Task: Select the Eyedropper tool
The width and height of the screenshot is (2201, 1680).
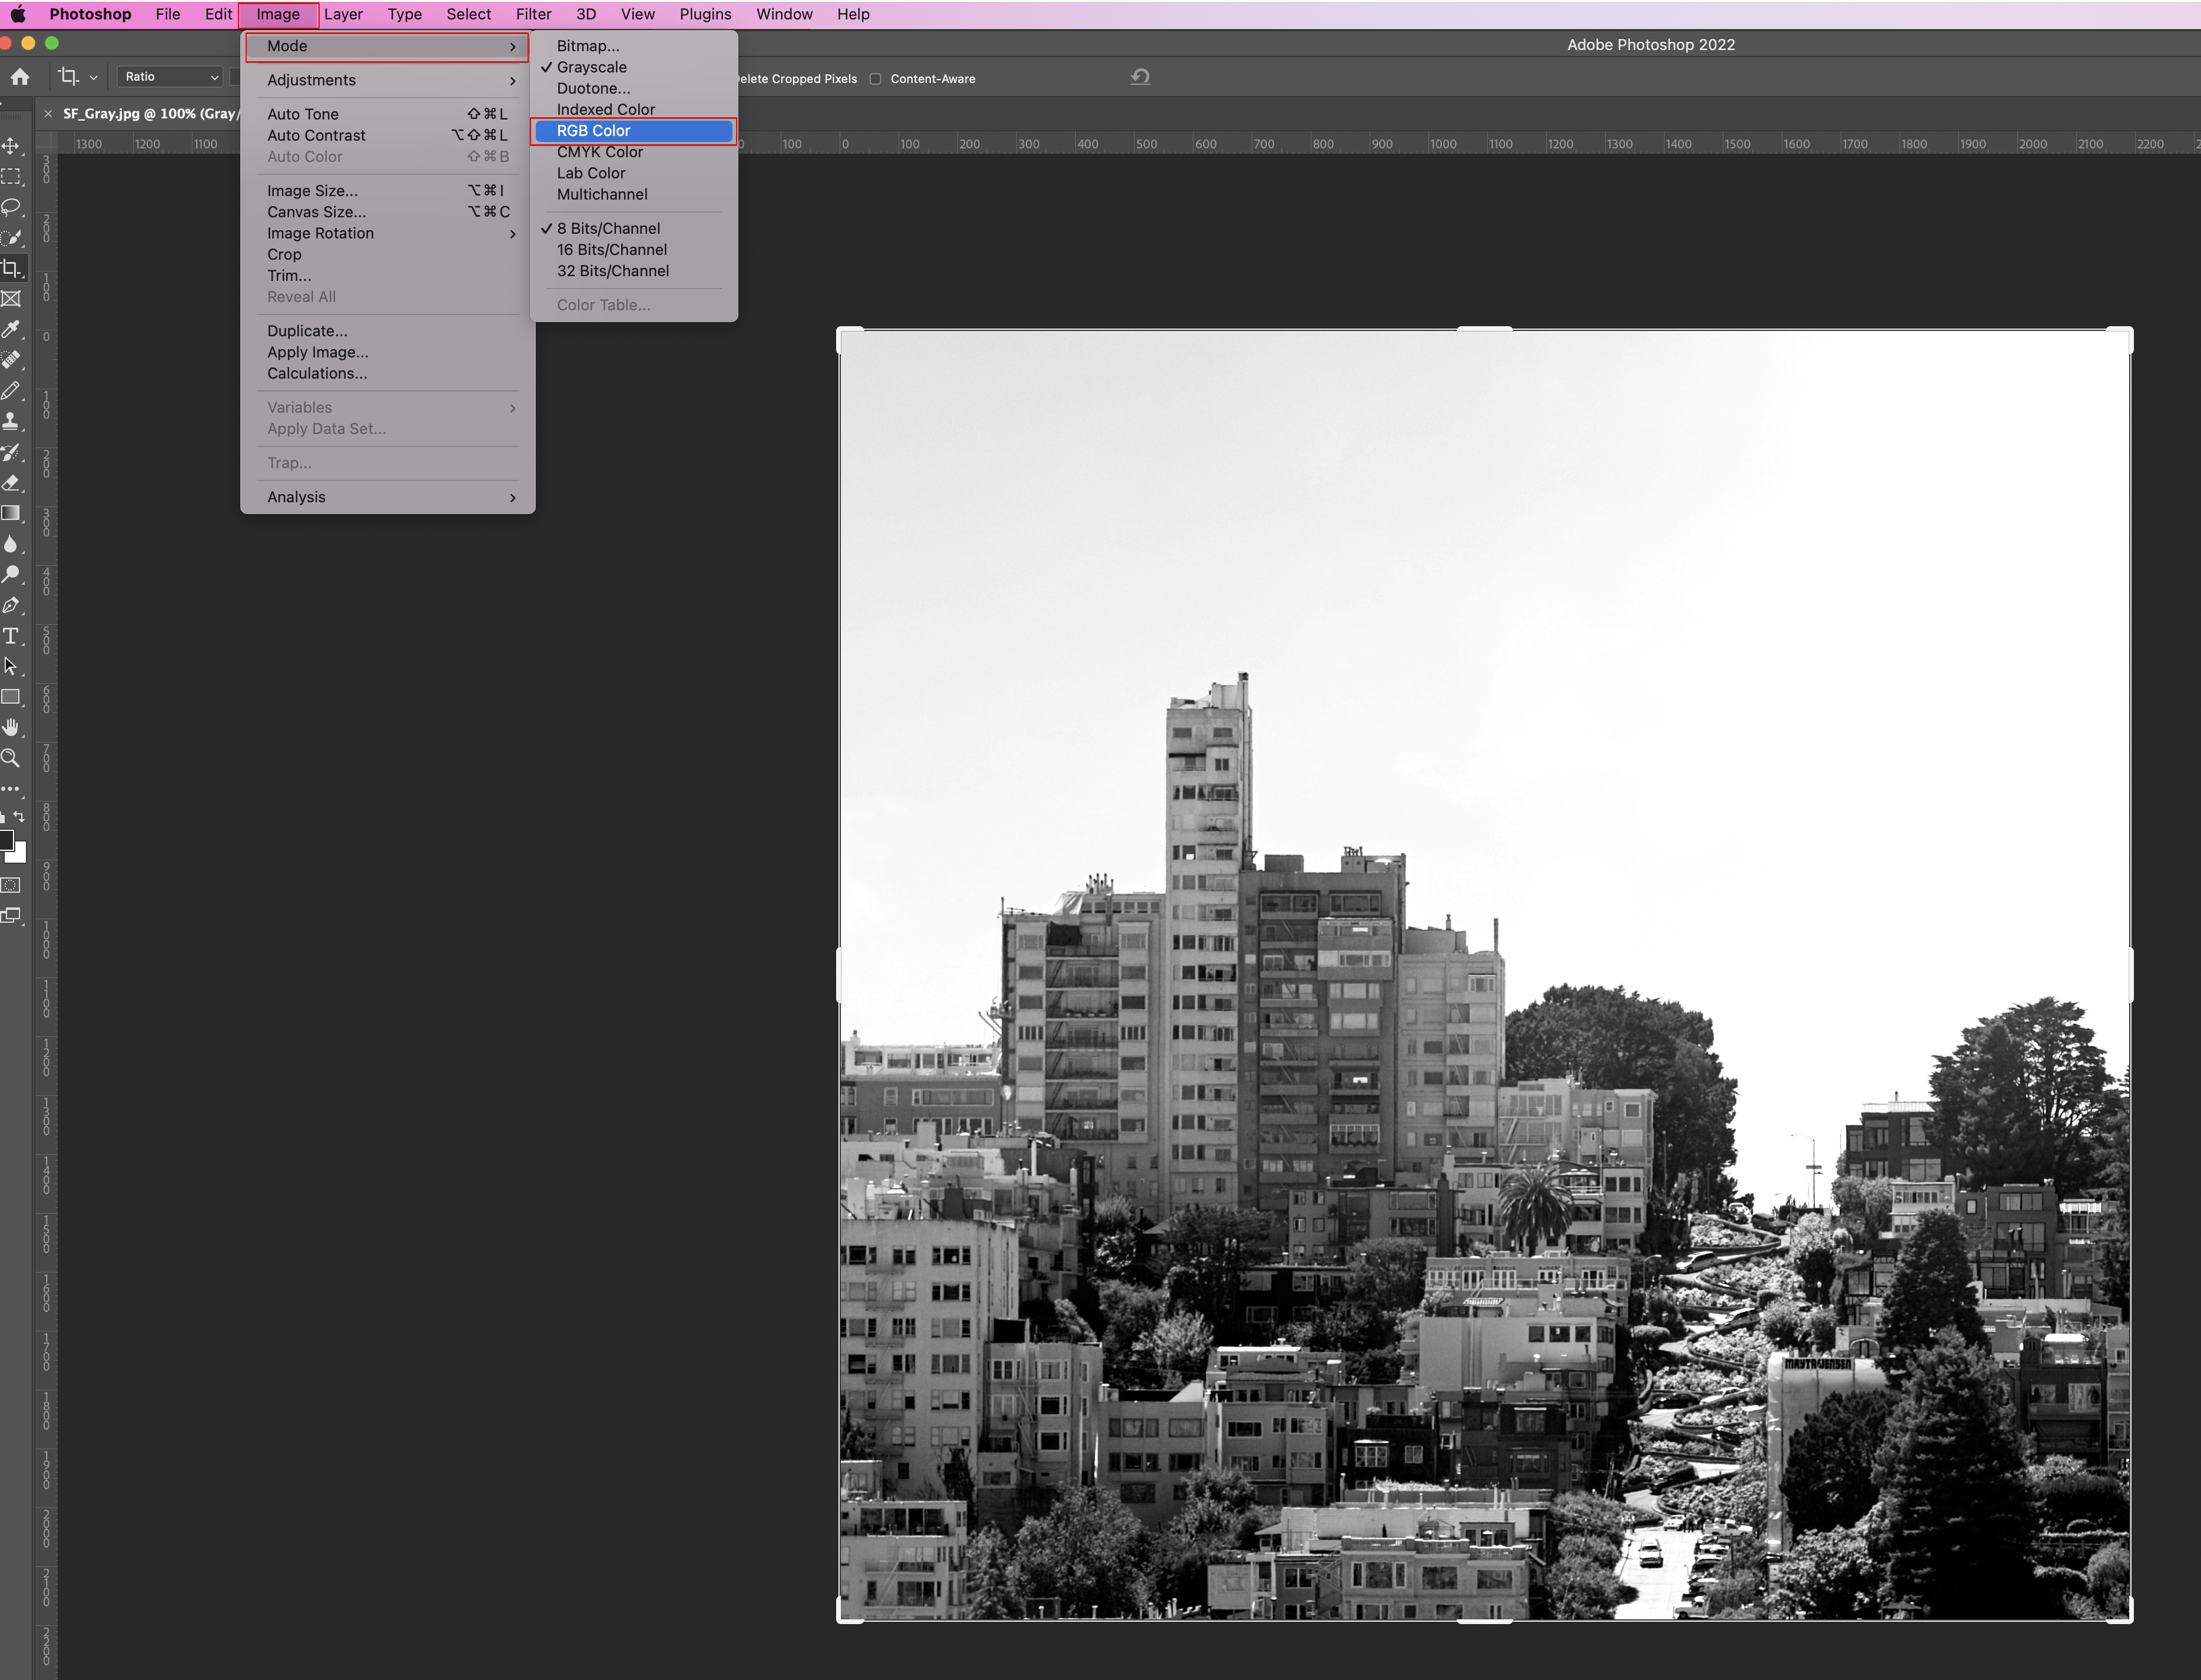Action: (11, 329)
